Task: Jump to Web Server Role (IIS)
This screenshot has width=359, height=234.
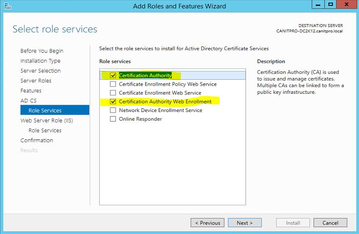Action: pos(46,121)
